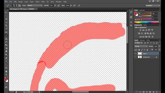Viewport: 165px width, 93px height.
Task: Click Brightness/Contrast adjustment icon
Action: pyautogui.click(x=140, y=30)
